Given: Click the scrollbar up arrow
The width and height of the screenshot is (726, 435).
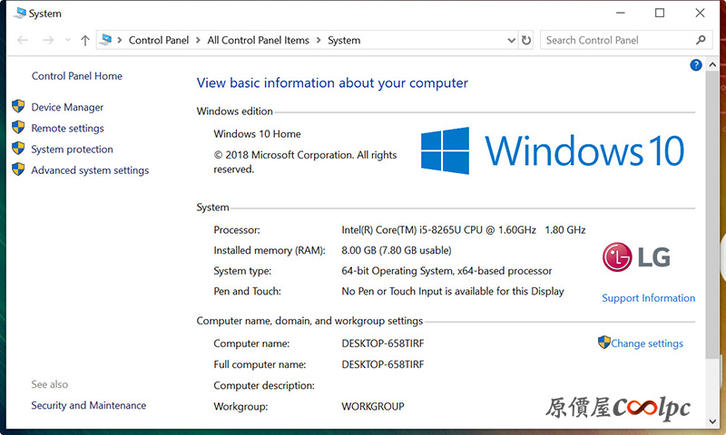Looking at the screenshot, I should click(712, 64).
